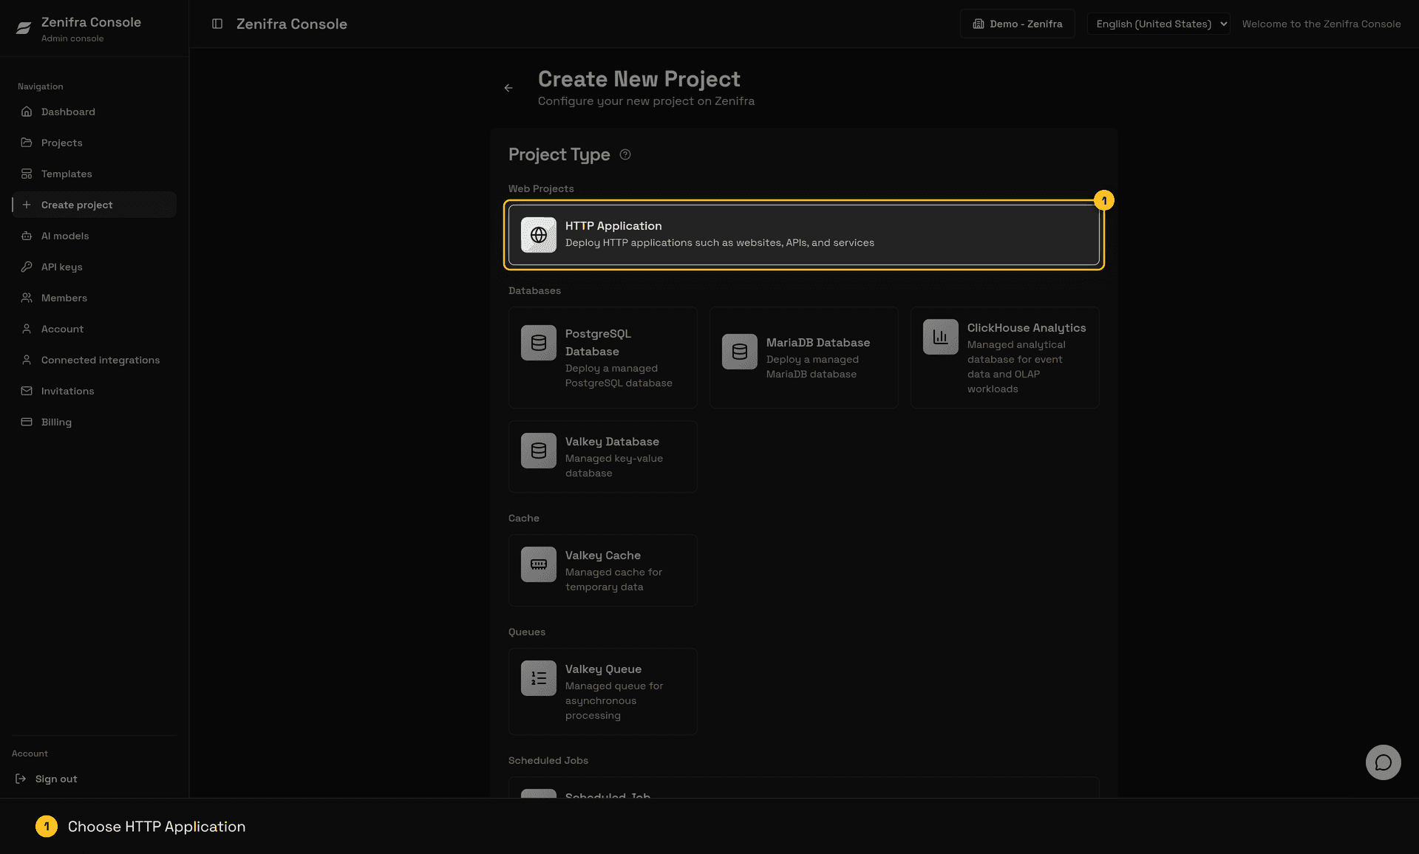The height and width of the screenshot is (854, 1419).
Task: Click the HTTP Application globe icon
Action: point(539,235)
